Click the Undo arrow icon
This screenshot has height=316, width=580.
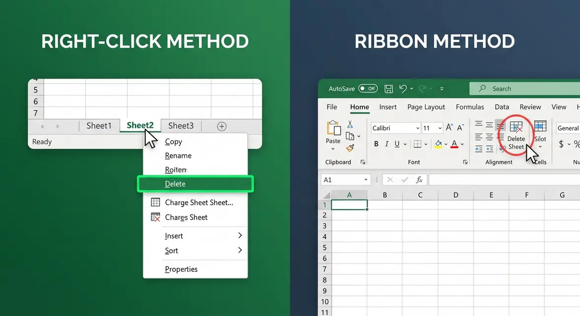point(403,88)
